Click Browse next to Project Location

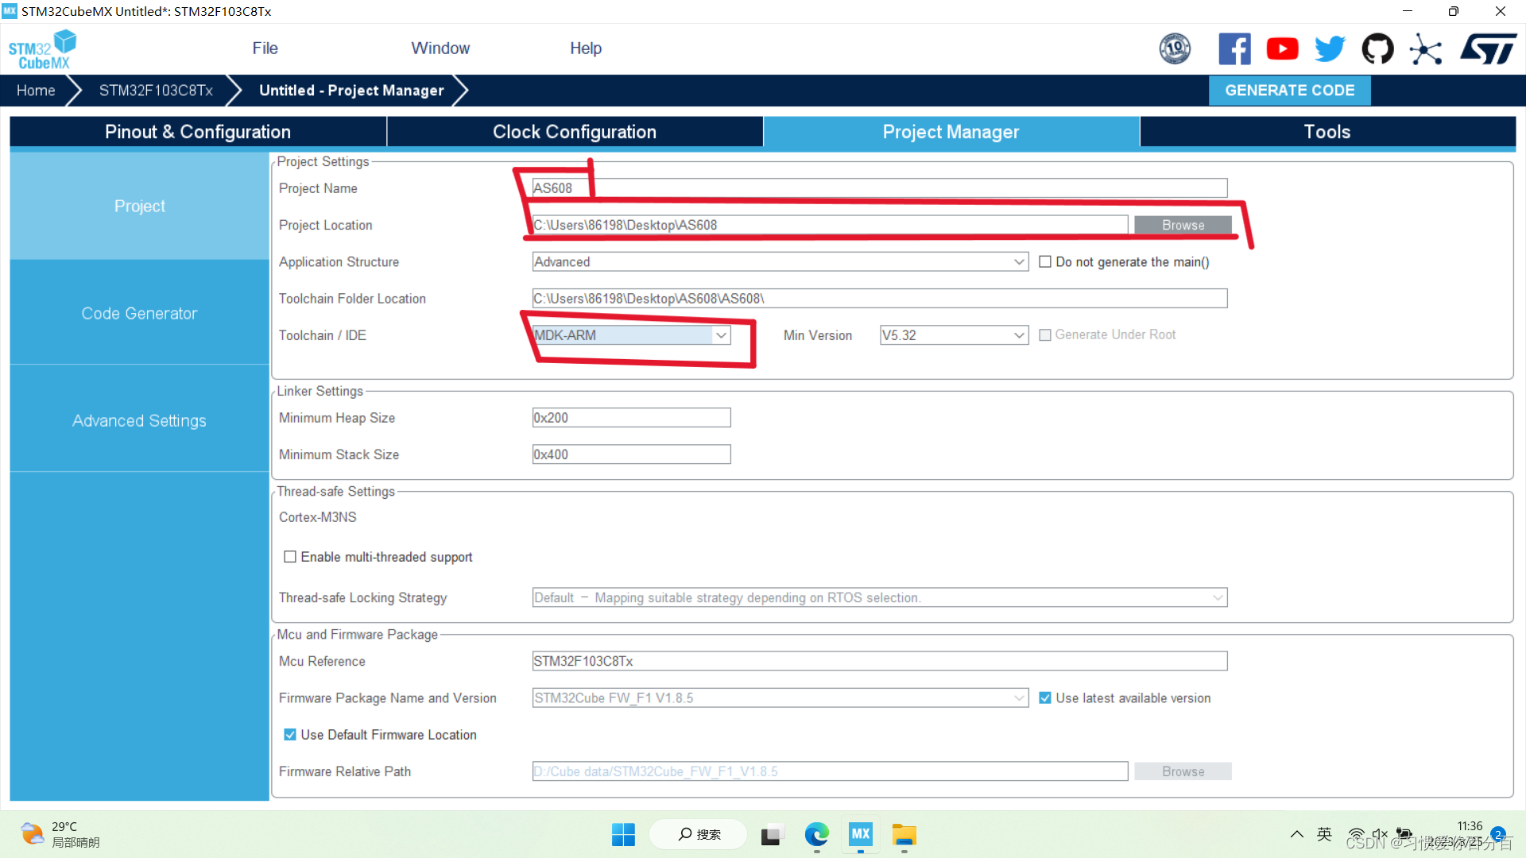1183,226
